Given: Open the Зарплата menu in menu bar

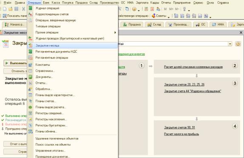Looking at the screenshot, I should pos(142,3).
